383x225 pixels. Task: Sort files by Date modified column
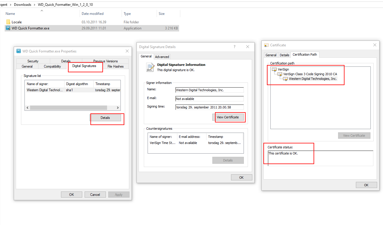point(101,14)
